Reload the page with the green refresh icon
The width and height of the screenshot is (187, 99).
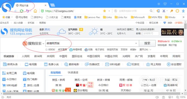tap(22, 11)
